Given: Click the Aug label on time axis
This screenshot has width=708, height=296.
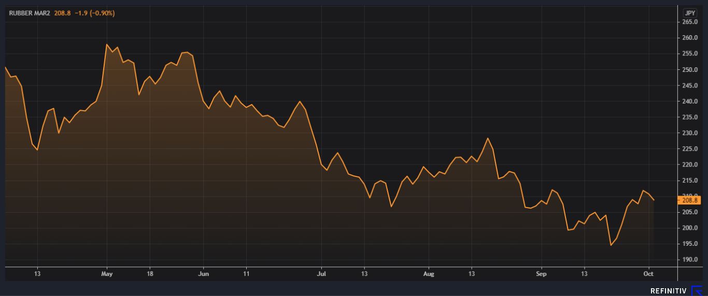Looking at the screenshot, I should (x=429, y=273).
